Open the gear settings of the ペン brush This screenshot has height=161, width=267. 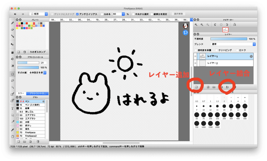(x=43, y=101)
